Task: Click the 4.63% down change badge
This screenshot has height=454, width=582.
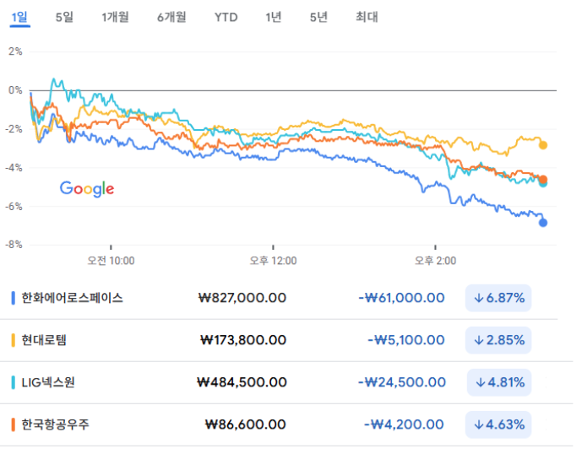Action: coord(498,424)
